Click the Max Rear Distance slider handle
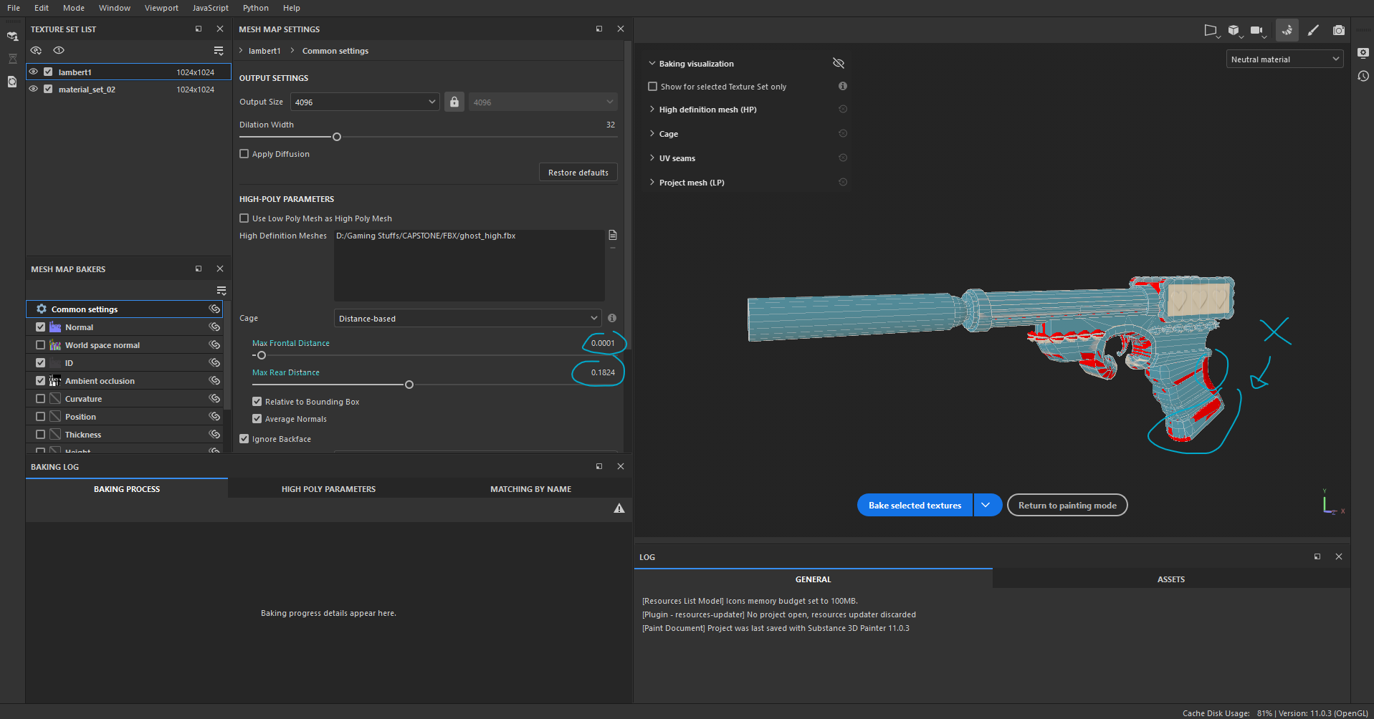This screenshot has height=719, width=1374. [409, 385]
